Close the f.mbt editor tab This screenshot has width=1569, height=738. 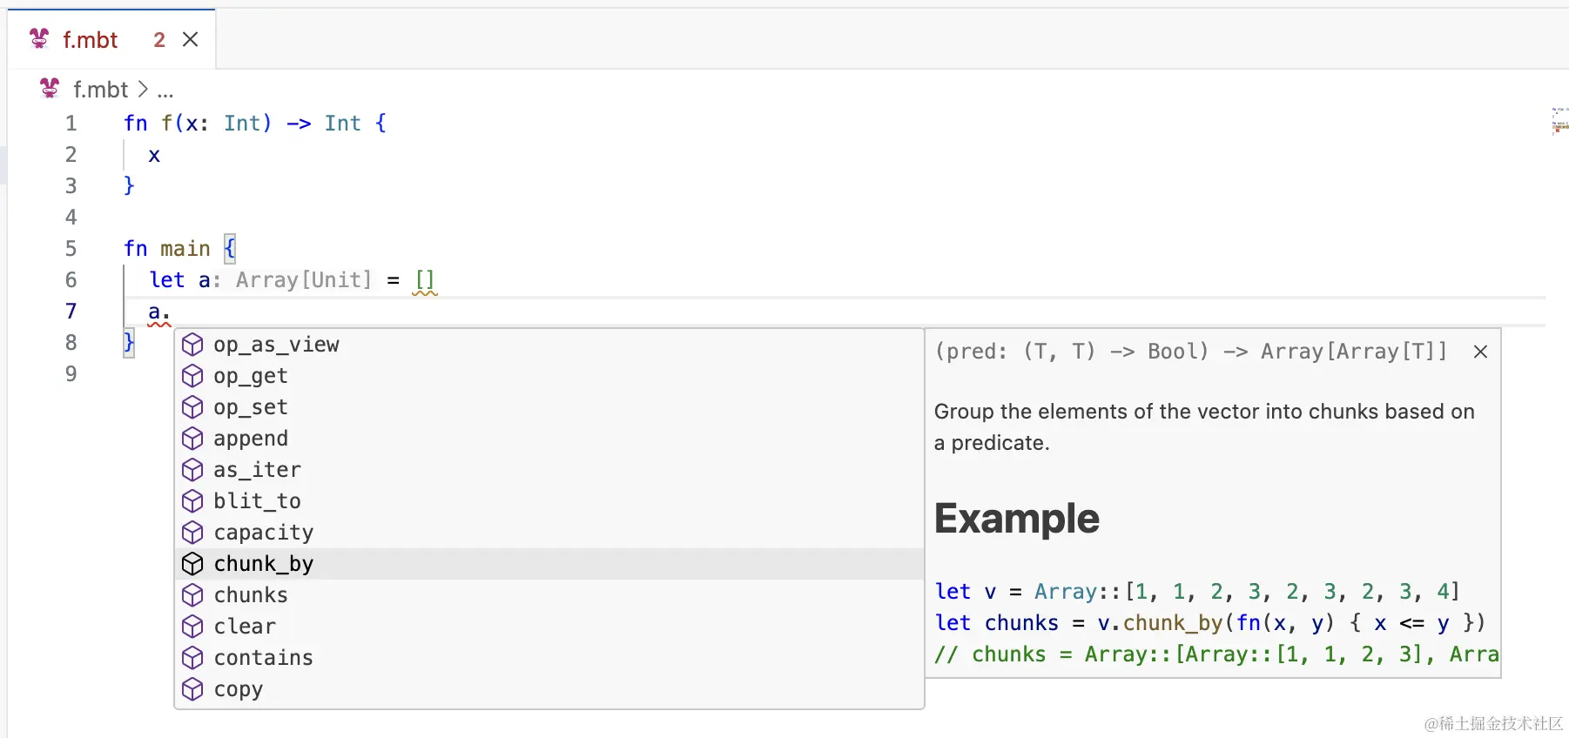tap(191, 39)
